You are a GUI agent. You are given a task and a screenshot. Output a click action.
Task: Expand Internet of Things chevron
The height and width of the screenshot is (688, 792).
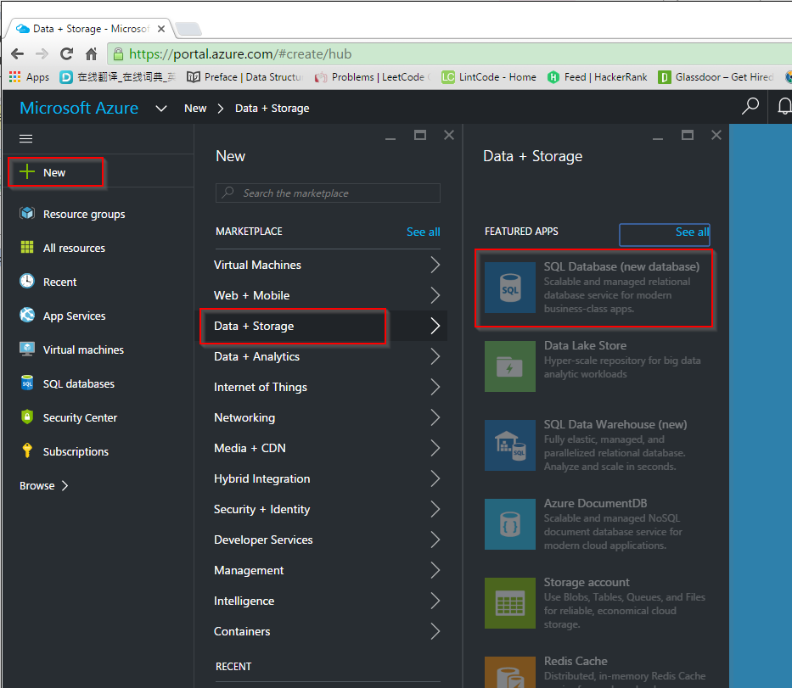[x=435, y=387]
